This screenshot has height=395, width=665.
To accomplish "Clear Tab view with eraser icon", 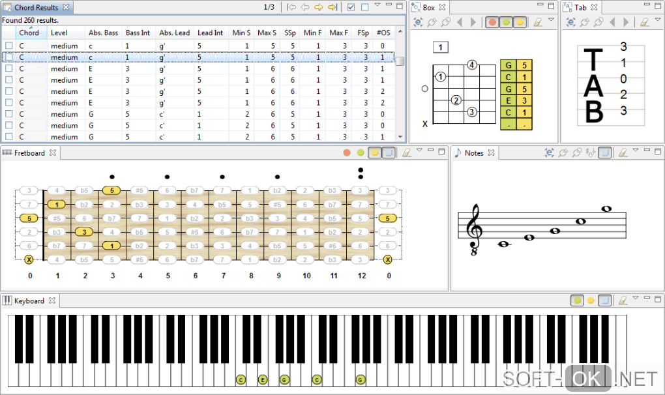I will click(x=645, y=22).
